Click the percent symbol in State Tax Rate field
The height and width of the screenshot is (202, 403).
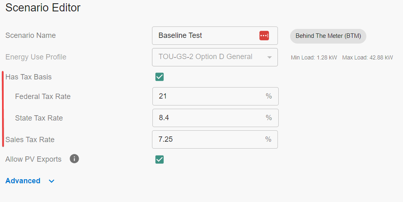[269, 118]
